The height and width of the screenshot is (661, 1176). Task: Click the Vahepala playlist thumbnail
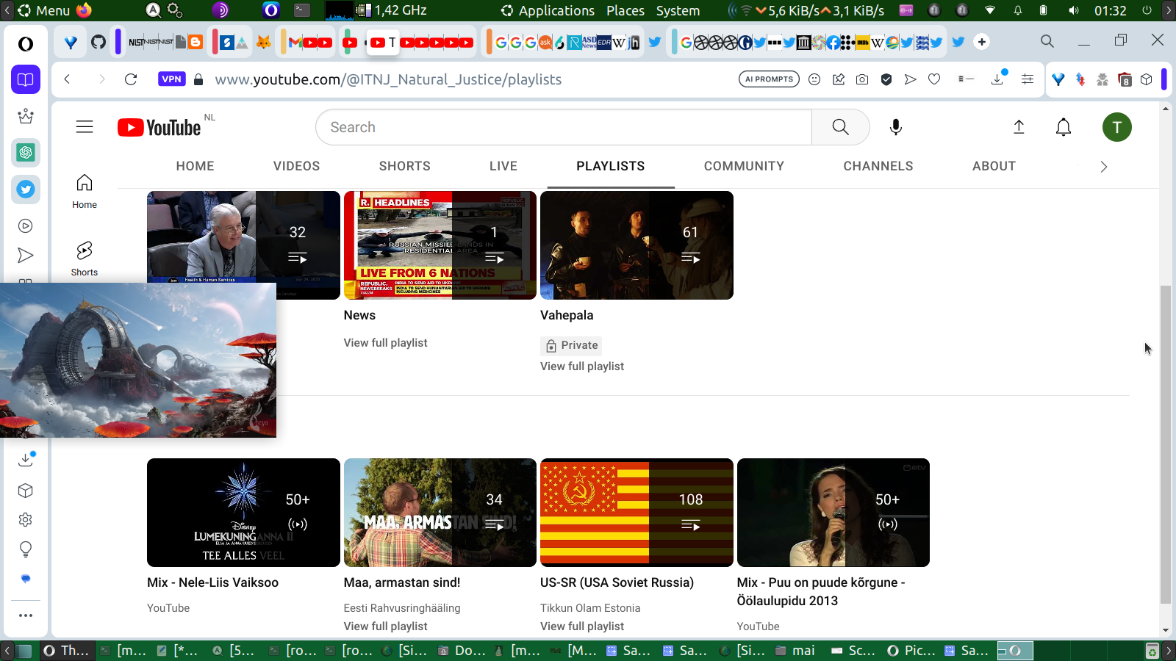(637, 245)
